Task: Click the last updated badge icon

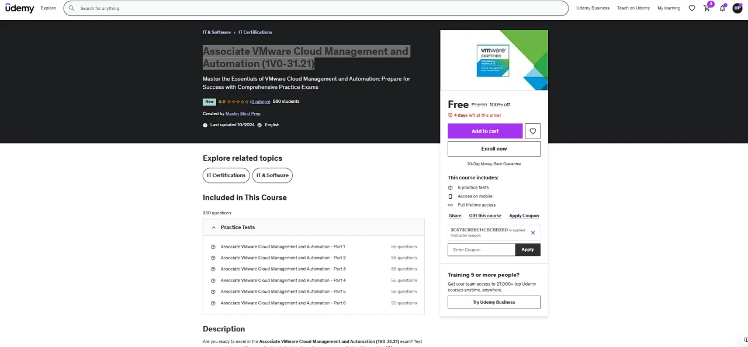Action: click(205, 125)
